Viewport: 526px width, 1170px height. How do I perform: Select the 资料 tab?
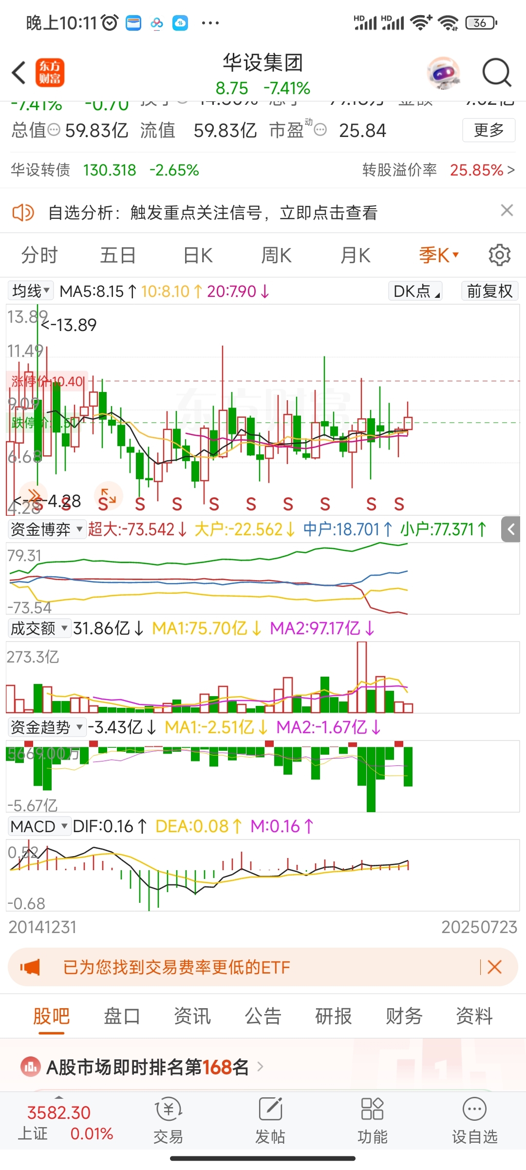tap(474, 1016)
